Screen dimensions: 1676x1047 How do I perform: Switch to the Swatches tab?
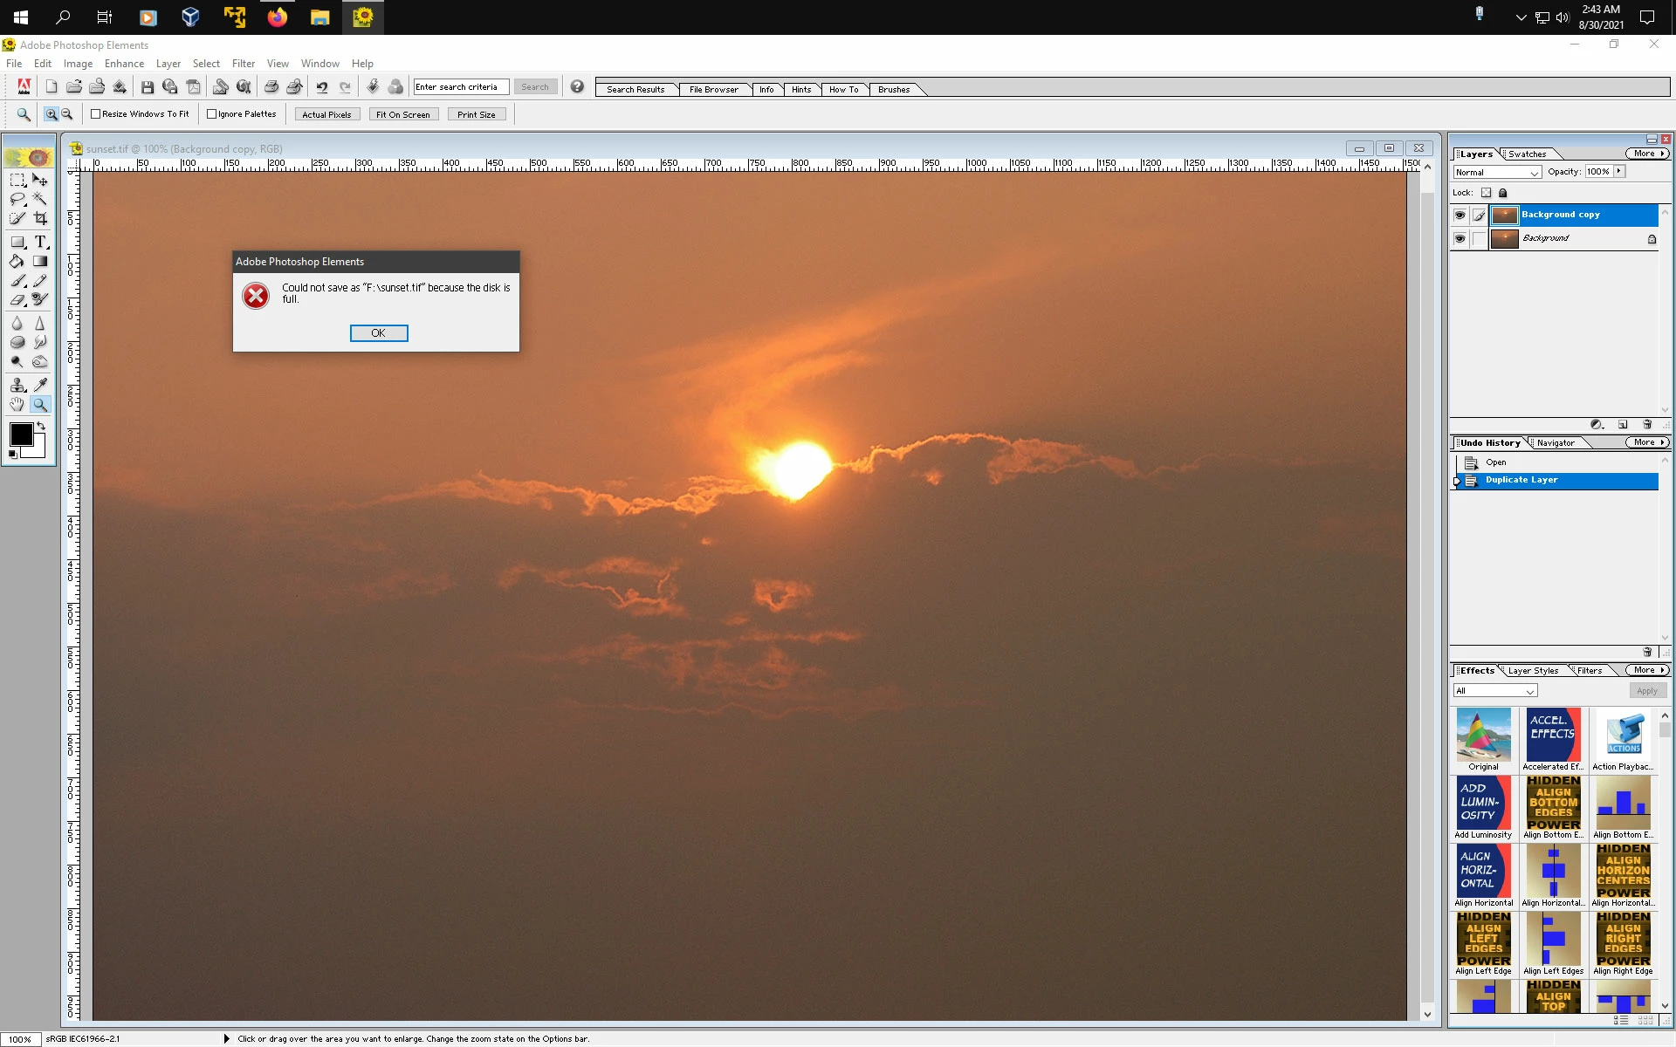pos(1527,154)
